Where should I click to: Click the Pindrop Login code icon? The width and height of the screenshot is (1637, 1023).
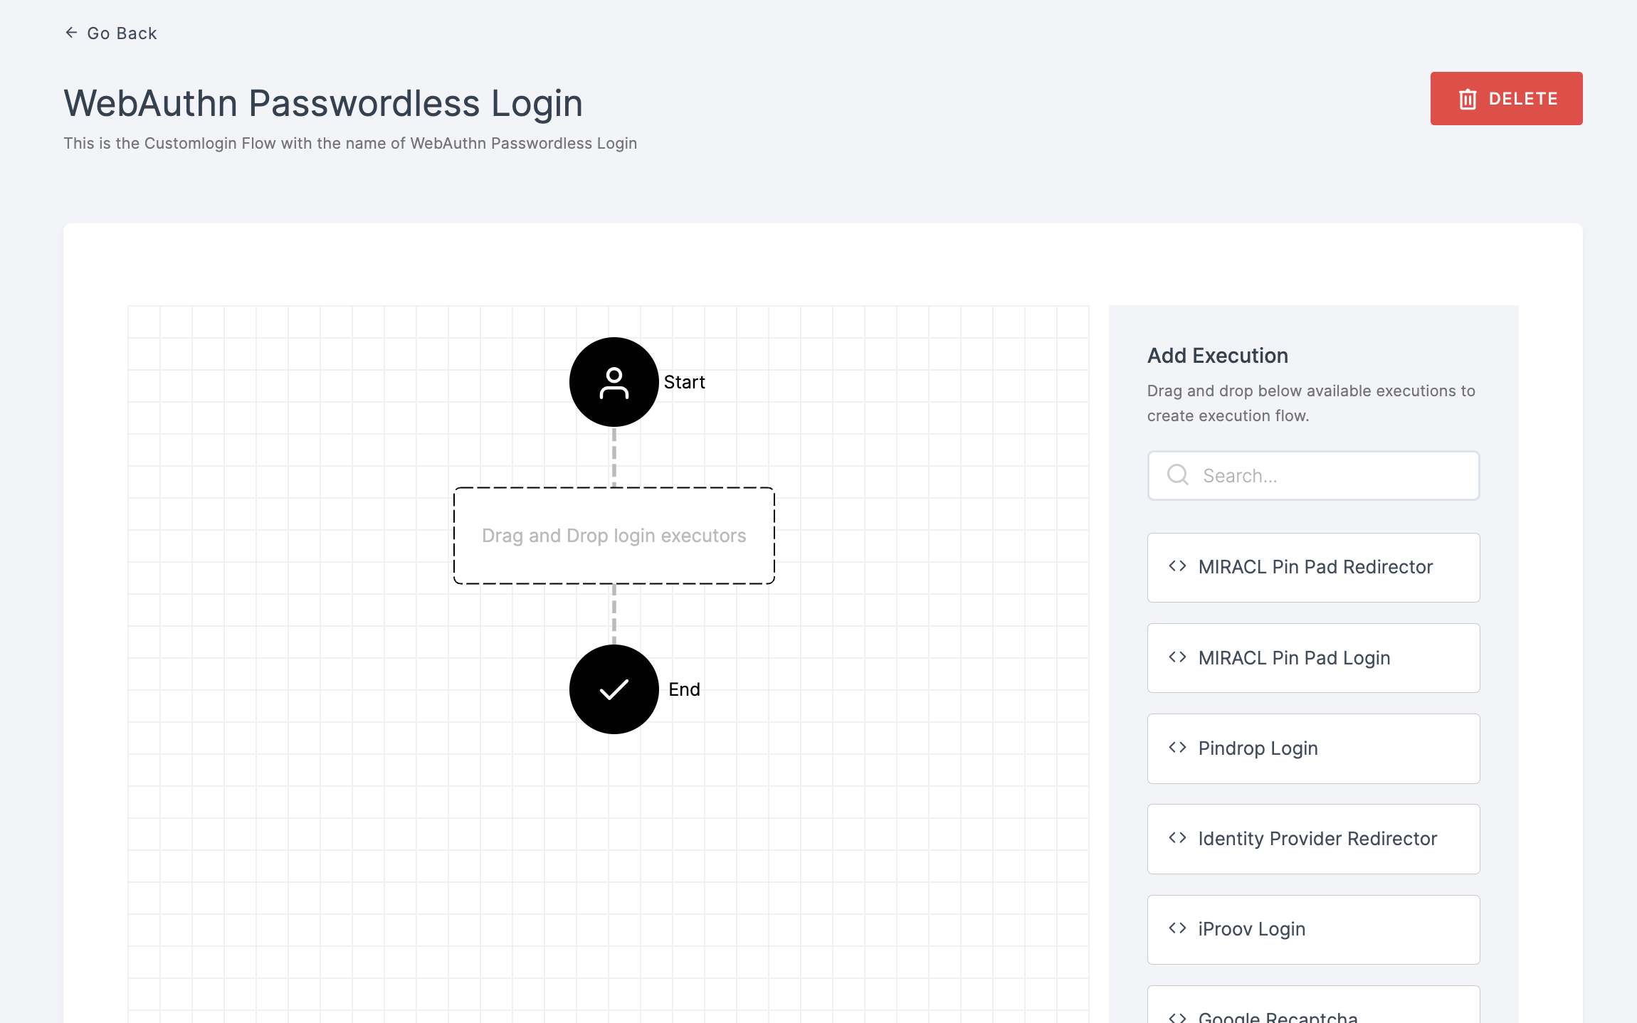pyautogui.click(x=1179, y=748)
